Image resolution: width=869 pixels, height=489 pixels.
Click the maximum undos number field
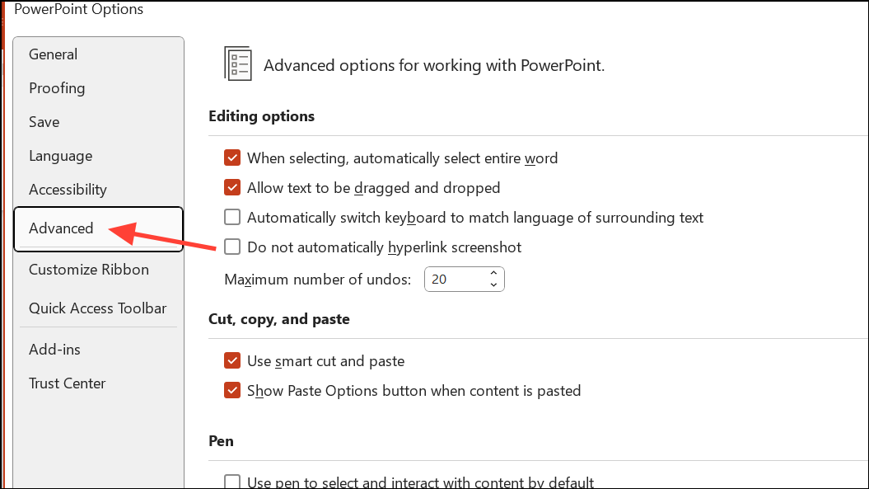point(453,280)
